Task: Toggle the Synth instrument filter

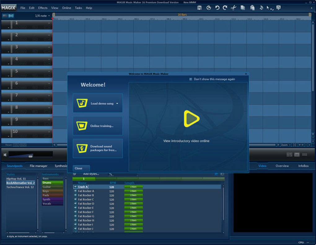Action: click(52, 199)
